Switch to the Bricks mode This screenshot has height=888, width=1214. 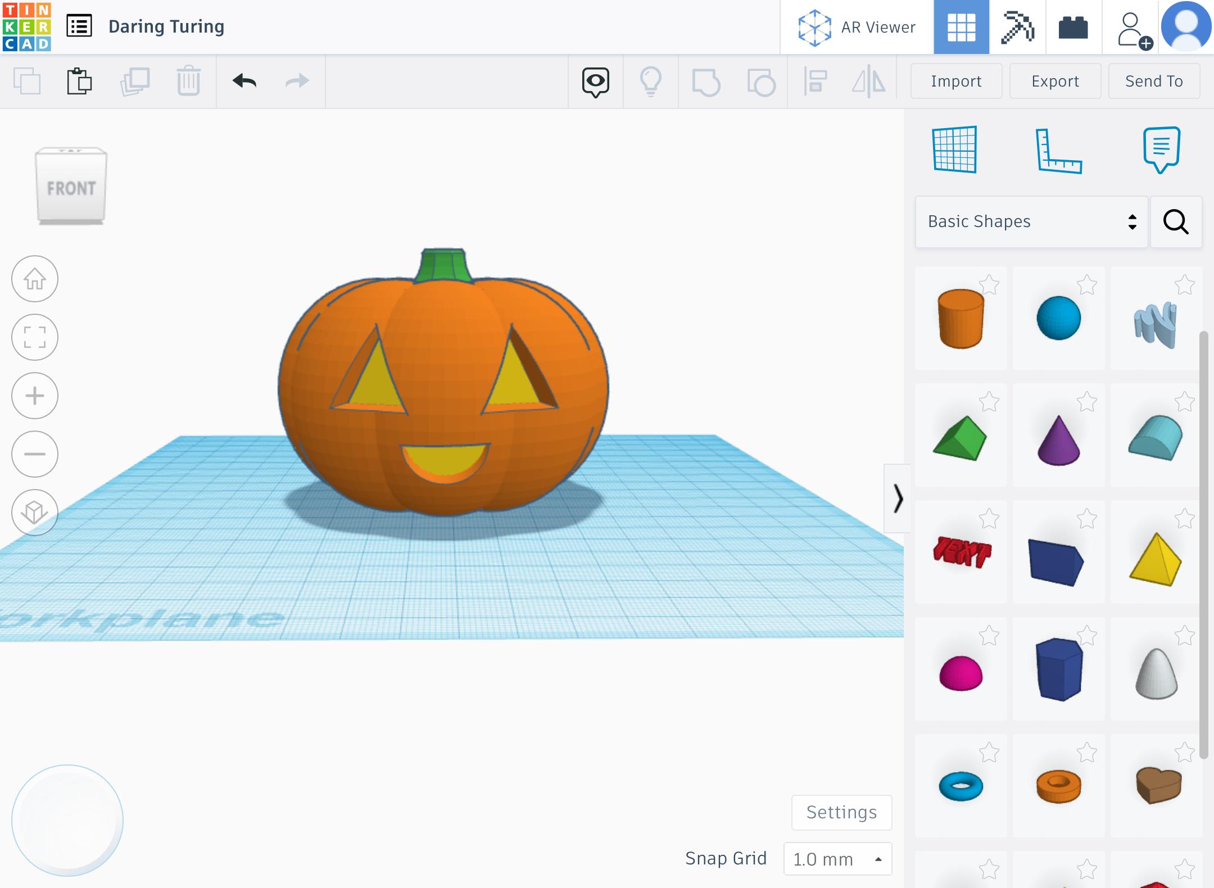[1073, 27]
